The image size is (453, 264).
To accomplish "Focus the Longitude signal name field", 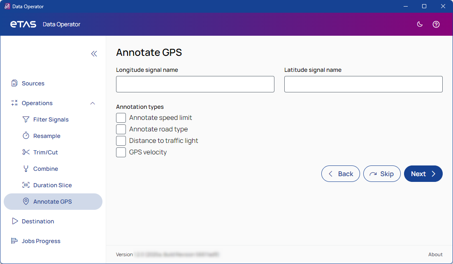I will point(195,84).
